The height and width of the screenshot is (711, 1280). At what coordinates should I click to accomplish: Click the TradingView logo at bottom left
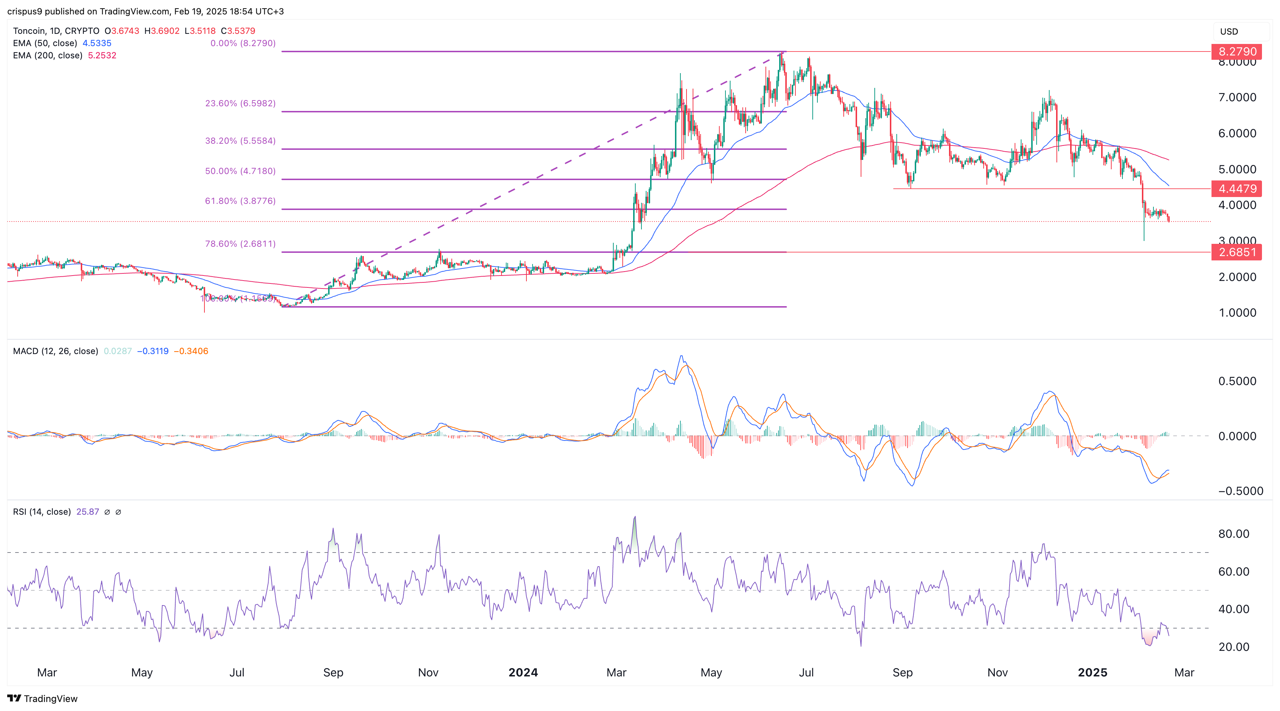pos(43,698)
